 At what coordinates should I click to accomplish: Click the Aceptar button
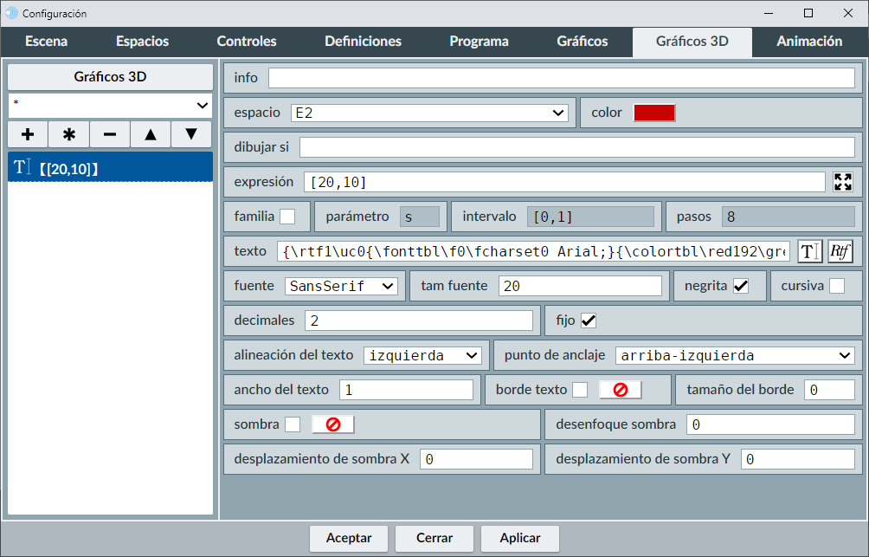pyautogui.click(x=349, y=538)
